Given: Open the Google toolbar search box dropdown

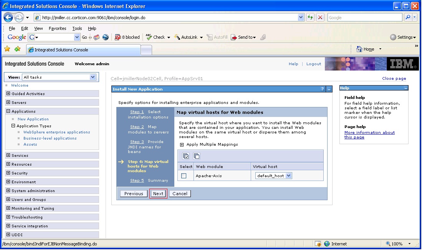Looking at the screenshot, I should (x=77, y=37).
